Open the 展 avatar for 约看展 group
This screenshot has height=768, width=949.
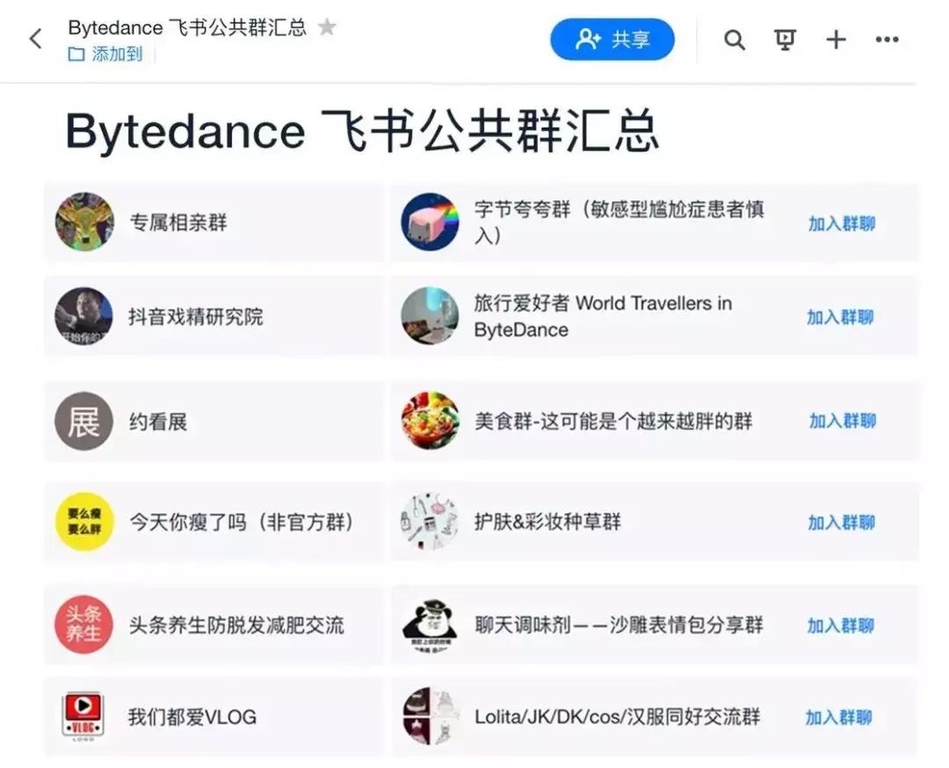(83, 422)
